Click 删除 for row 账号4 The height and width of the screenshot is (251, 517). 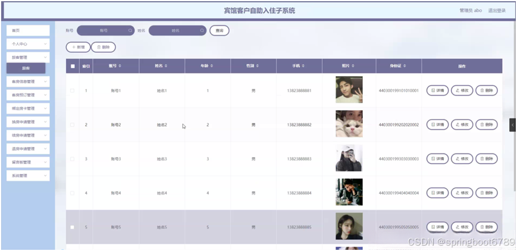pyautogui.click(x=487, y=193)
